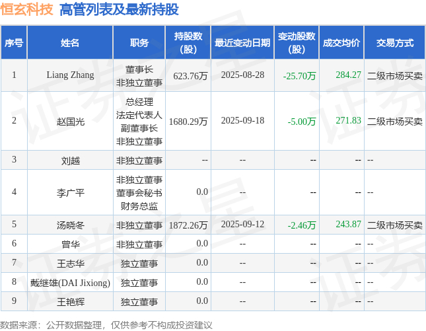Image resolution: width=426 pixels, height=331 pixels.
Task: Click 总经理 in 赵国光's position cell
Action: [x=139, y=102]
